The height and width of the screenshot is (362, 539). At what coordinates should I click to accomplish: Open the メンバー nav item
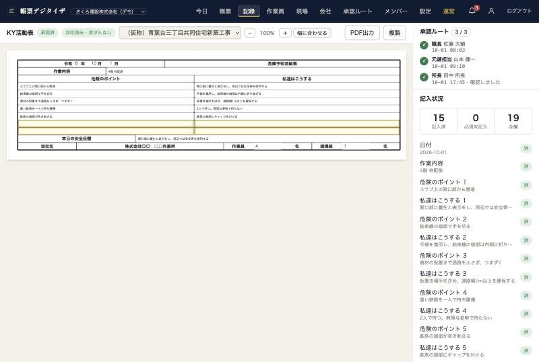395,11
